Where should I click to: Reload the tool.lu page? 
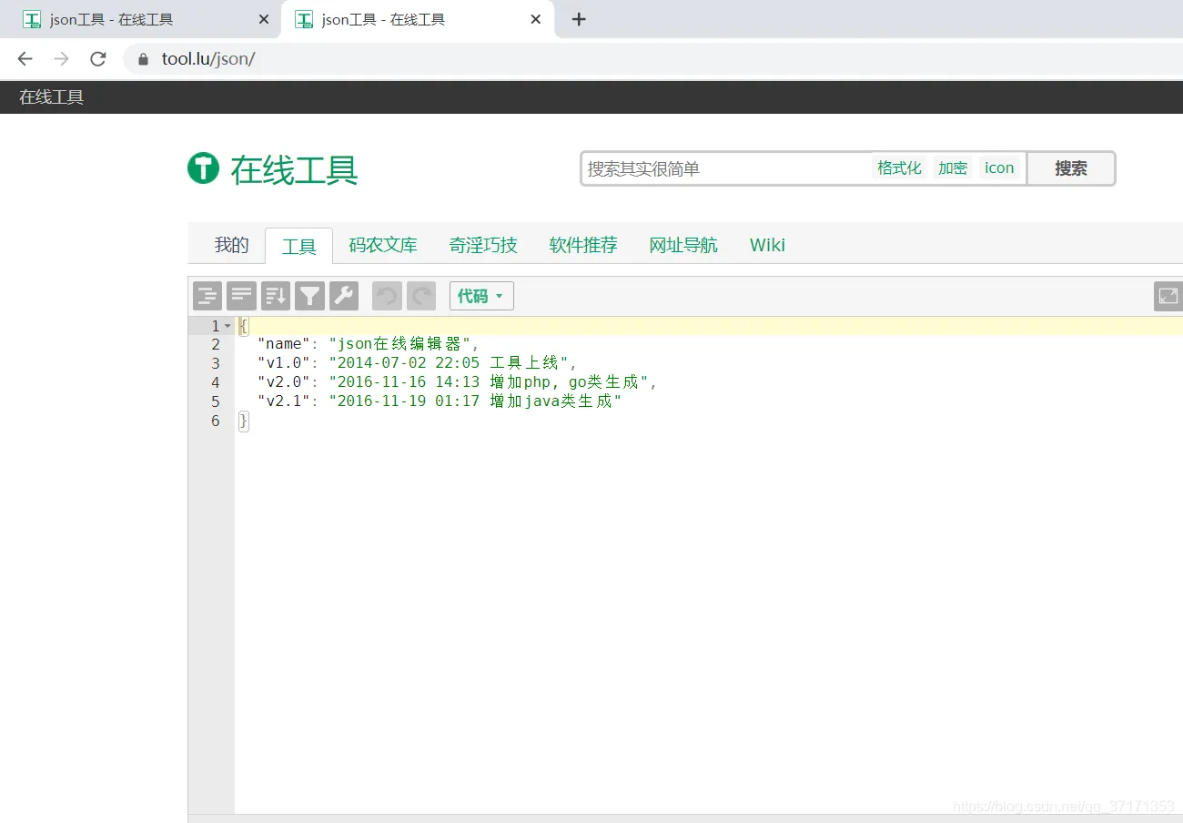tap(98, 59)
